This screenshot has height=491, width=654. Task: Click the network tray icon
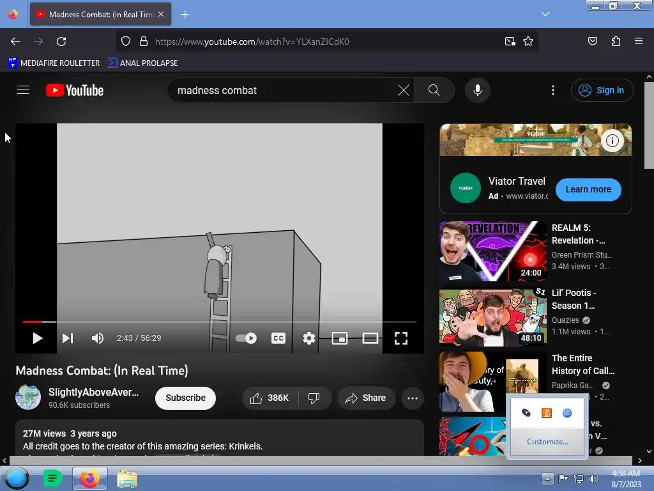tap(579, 479)
